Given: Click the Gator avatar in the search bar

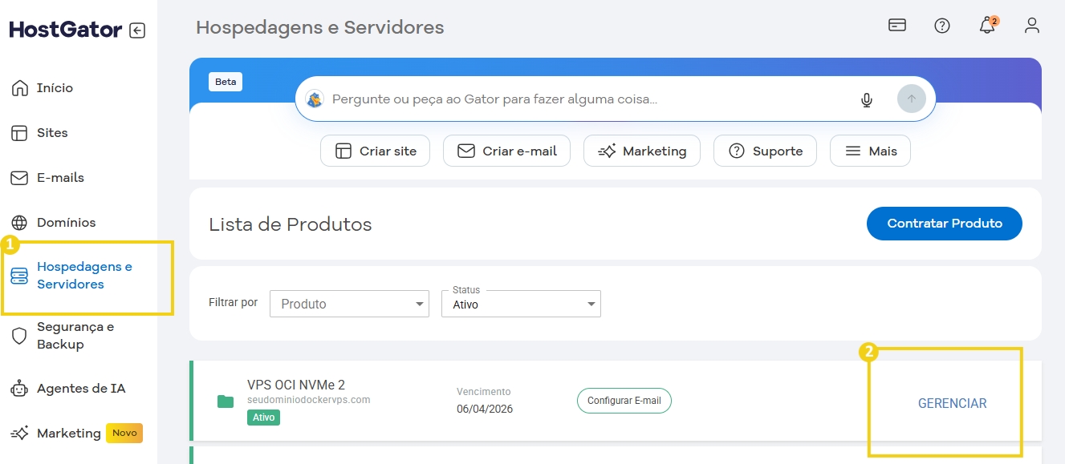Looking at the screenshot, I should (x=315, y=99).
